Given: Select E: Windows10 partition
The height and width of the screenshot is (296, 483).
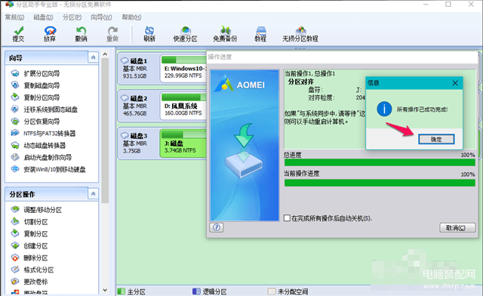Looking at the screenshot, I should (x=183, y=69).
